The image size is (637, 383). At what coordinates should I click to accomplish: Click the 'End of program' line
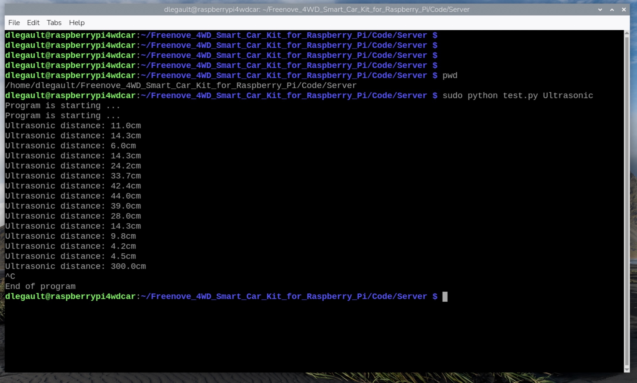40,286
